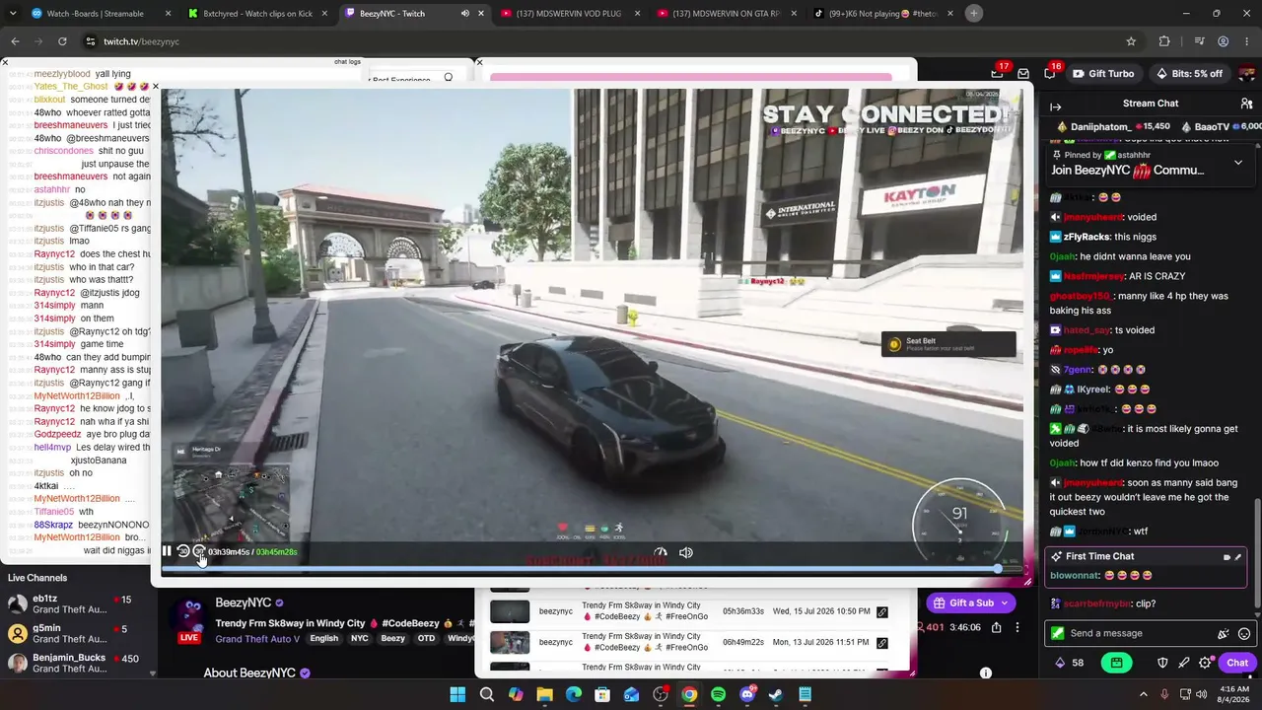Open stream more options three-dot menu
The image size is (1262, 710).
point(1017,627)
